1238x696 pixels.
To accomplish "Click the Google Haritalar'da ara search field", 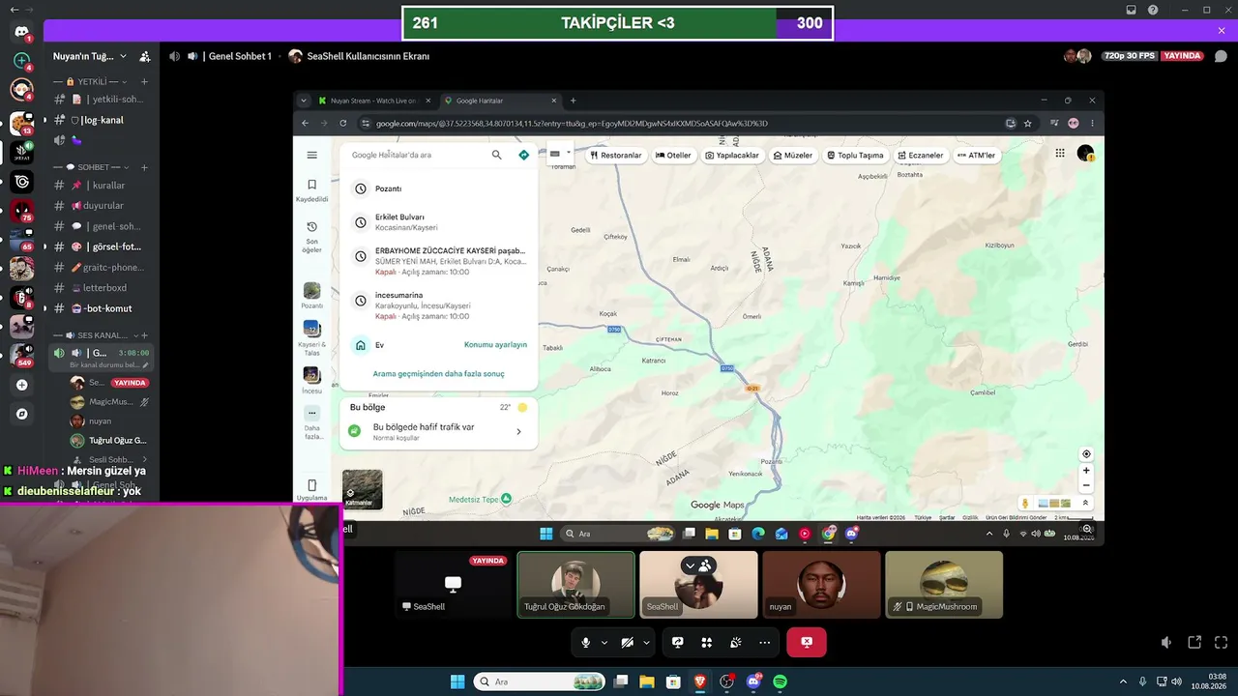I will (418, 155).
